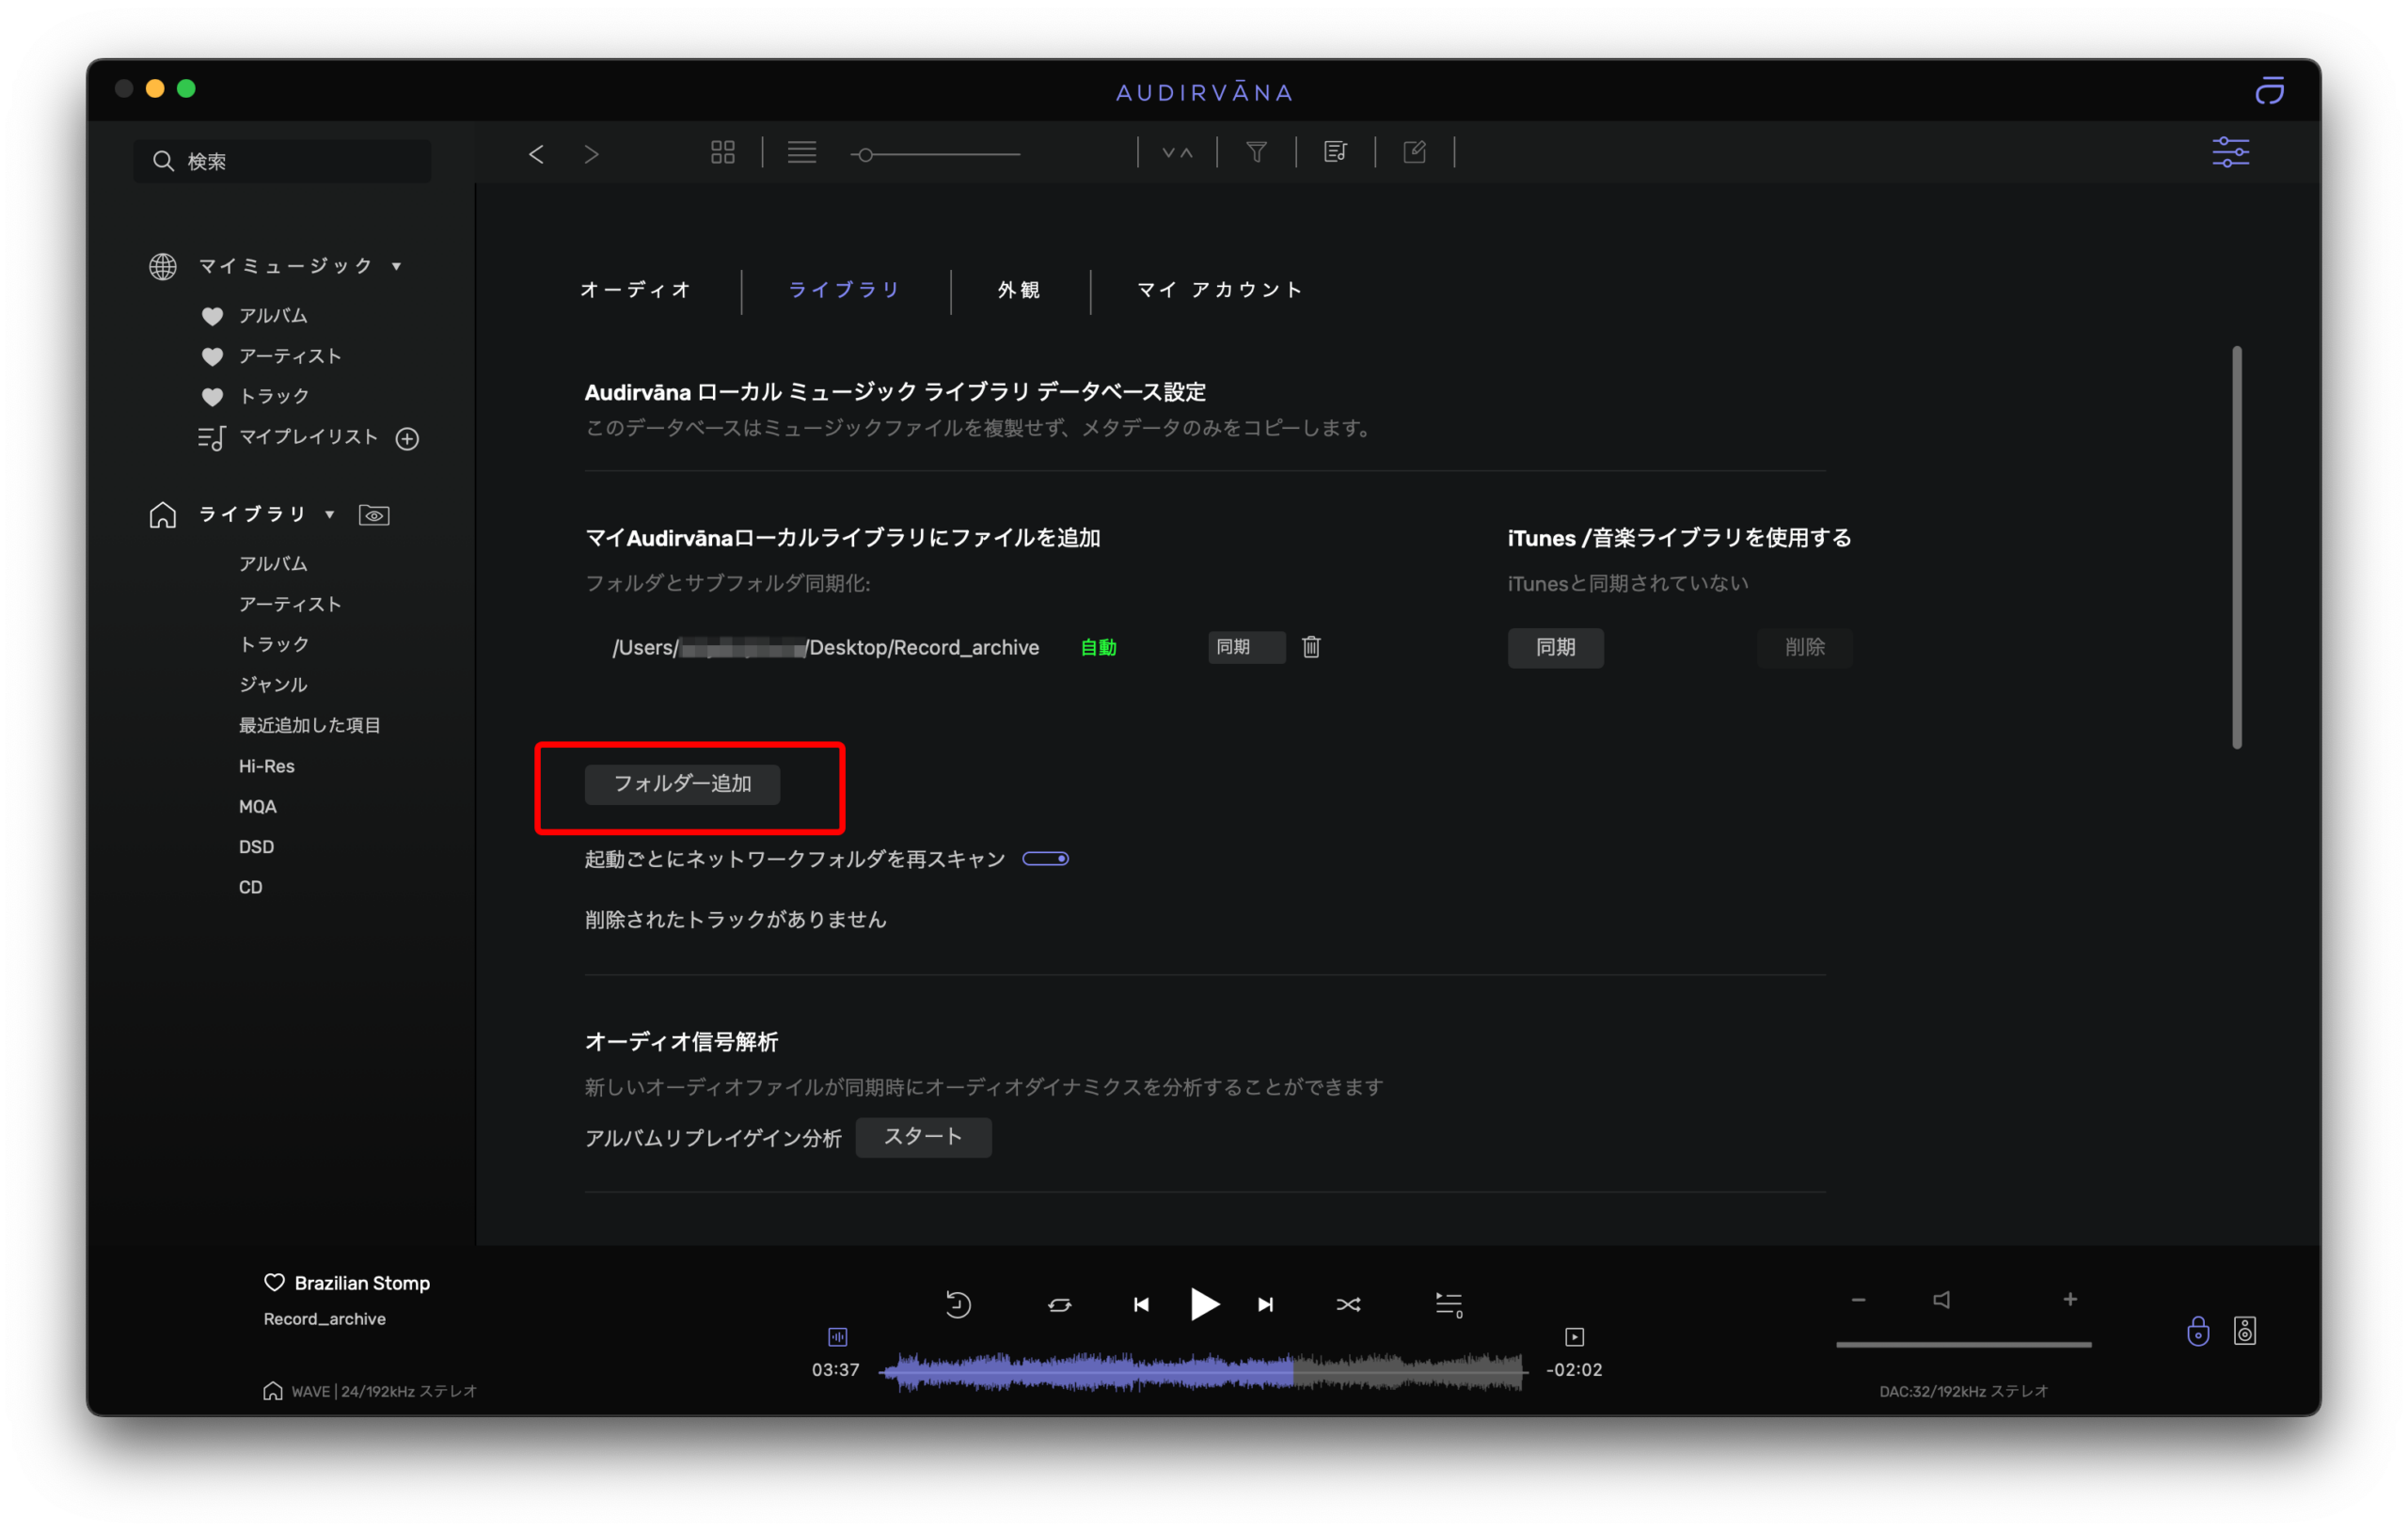
Task: Collapse the マイミュージック section arrow
Action: tap(397, 266)
